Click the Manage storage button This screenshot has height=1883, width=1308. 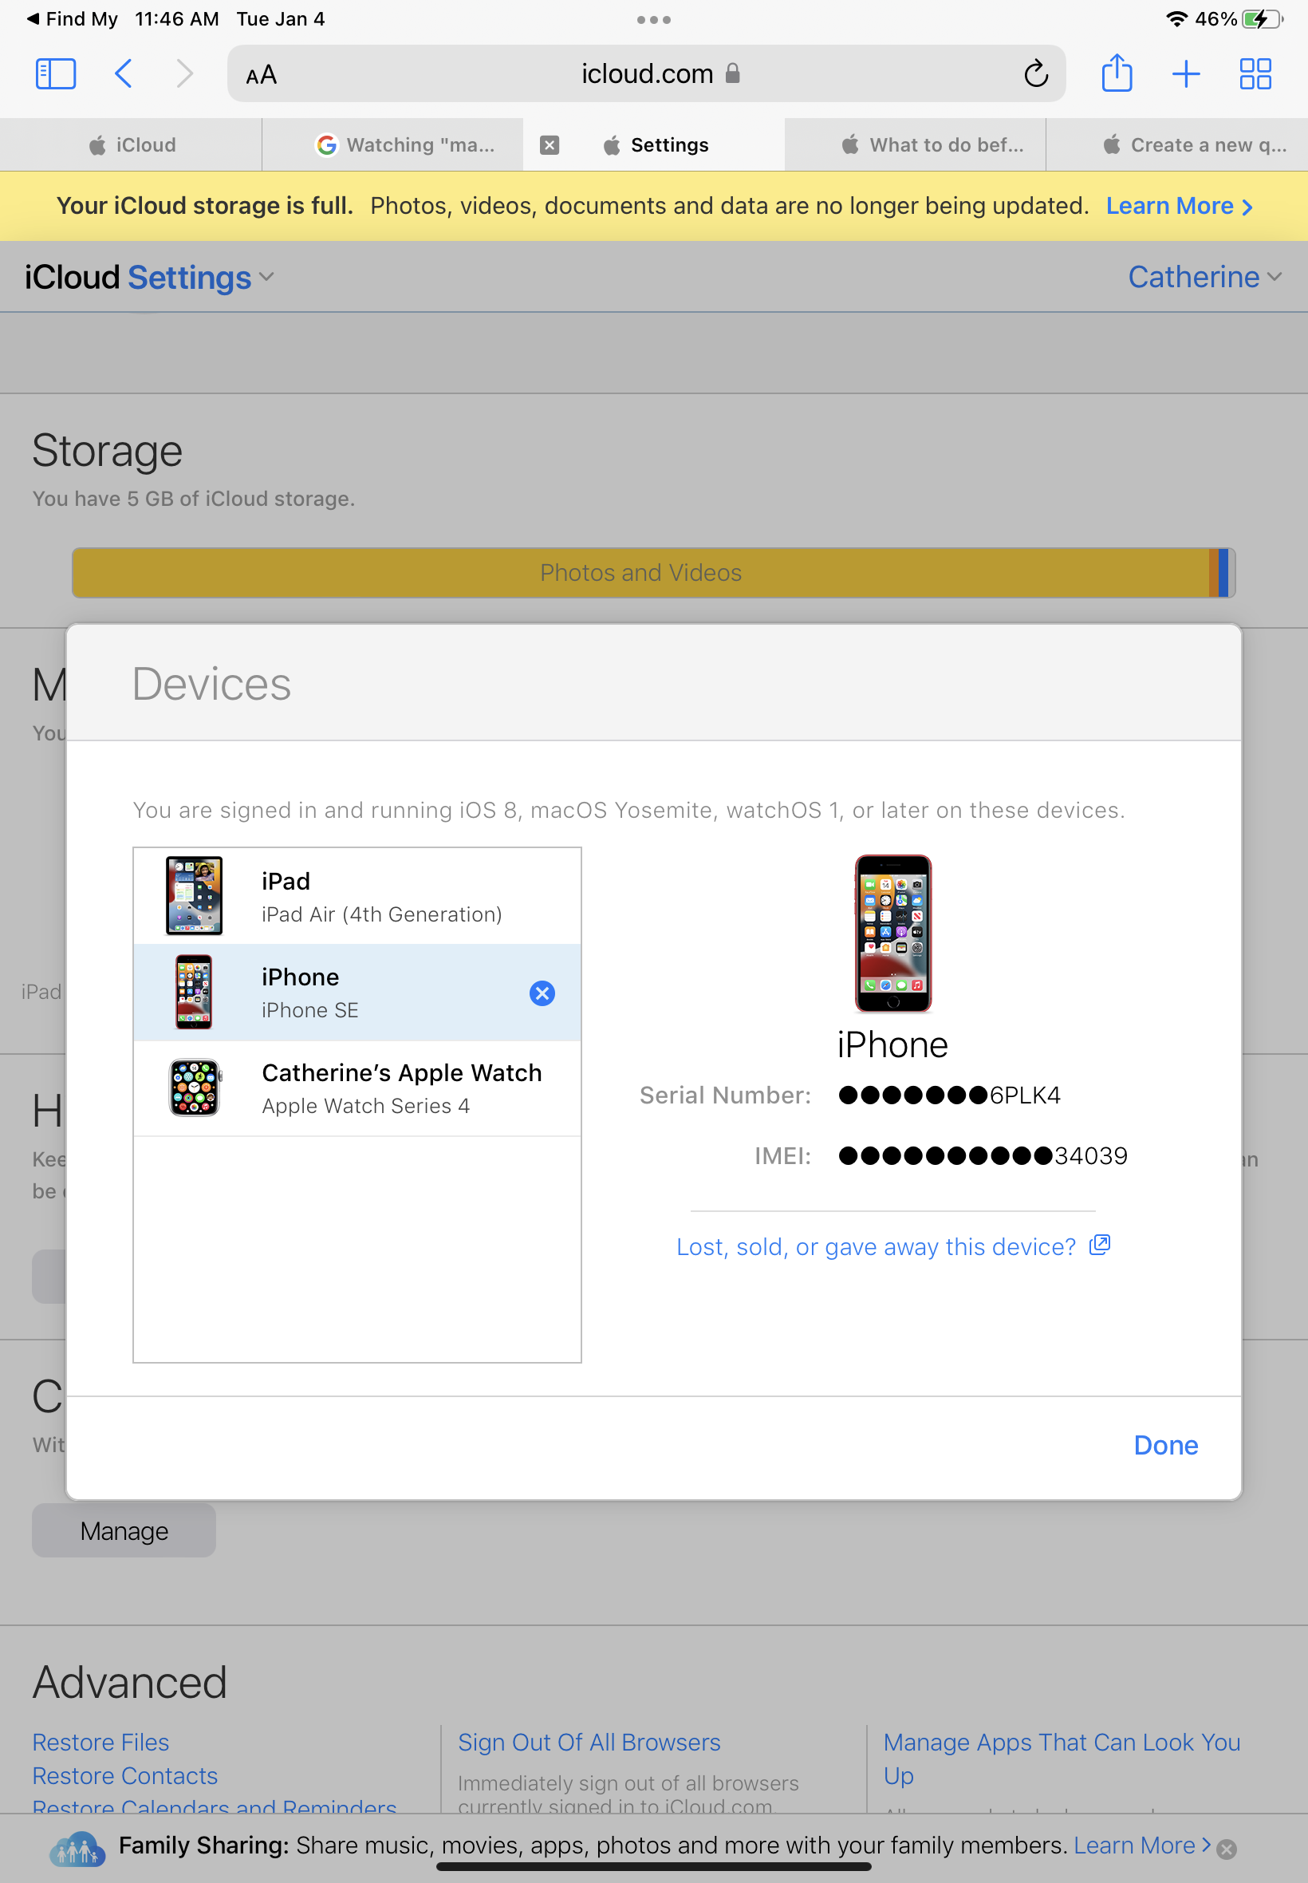[x=124, y=1530]
